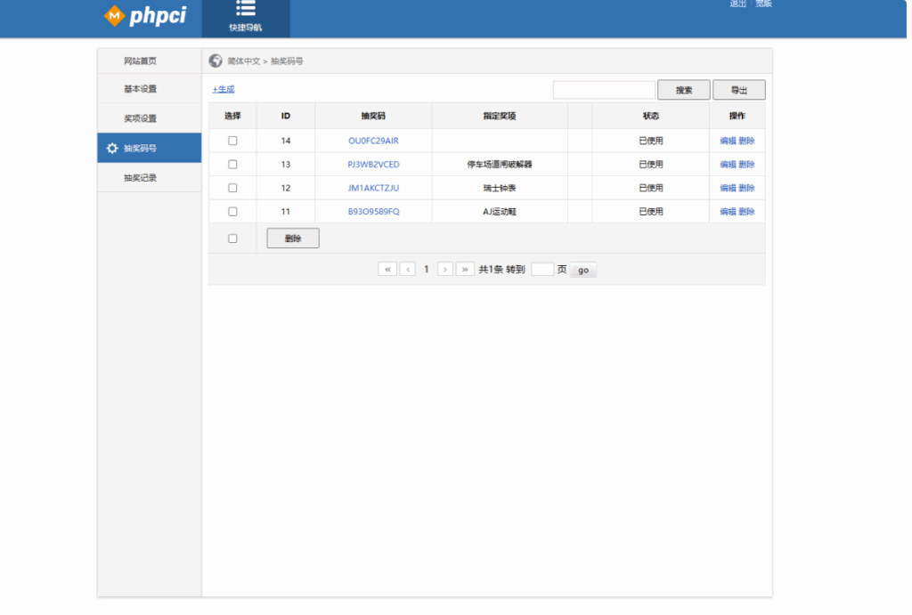The width and height of the screenshot is (912, 615).
Task: Click the globe icon beside 简体中文
Action: click(x=216, y=61)
